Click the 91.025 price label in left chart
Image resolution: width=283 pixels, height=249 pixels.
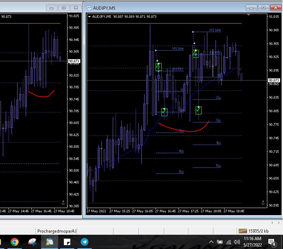(74, 16)
